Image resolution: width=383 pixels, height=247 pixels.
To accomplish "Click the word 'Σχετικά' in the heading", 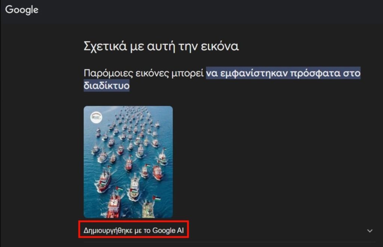I will pyautogui.click(x=105, y=46).
